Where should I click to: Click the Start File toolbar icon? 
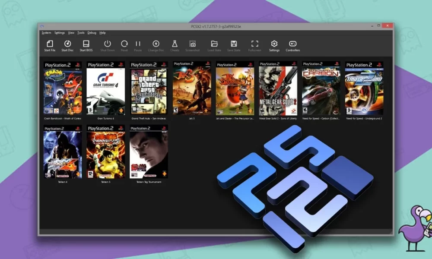[50, 44]
